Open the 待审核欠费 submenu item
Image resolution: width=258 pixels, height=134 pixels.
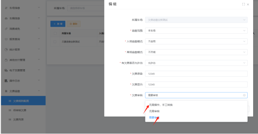pos(23,110)
